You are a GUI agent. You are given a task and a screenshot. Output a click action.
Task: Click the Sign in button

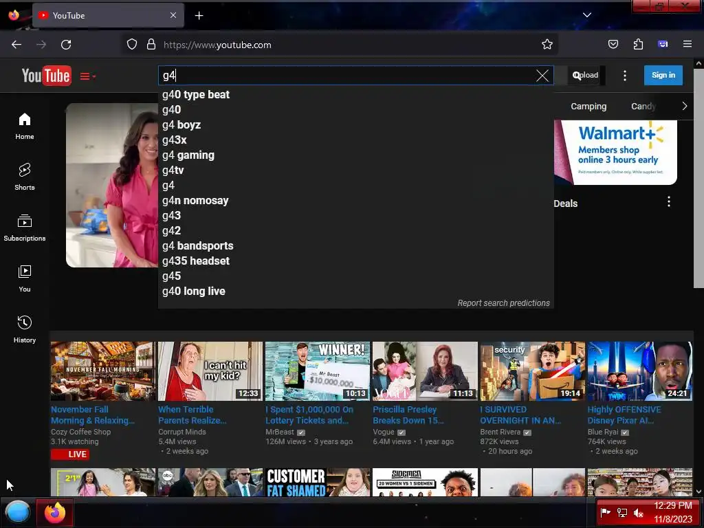[x=663, y=75]
